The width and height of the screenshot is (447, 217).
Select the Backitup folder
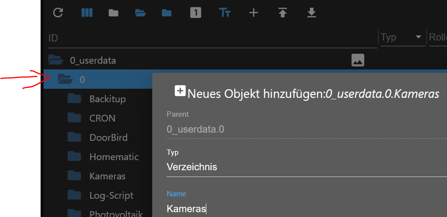click(107, 99)
